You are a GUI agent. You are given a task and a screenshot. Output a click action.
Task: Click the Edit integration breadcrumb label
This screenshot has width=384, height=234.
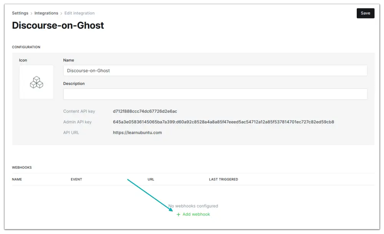79,13
